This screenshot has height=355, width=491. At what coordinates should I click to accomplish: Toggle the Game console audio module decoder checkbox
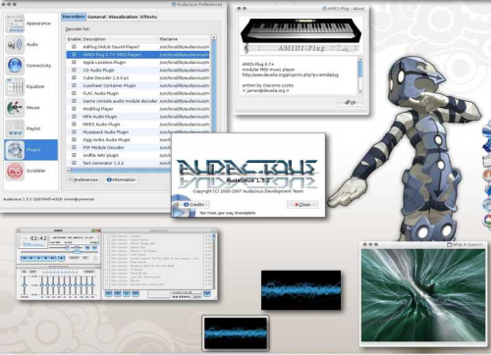pyautogui.click(x=74, y=101)
